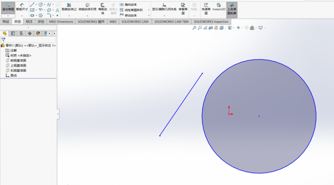Toggle Instant2D

pos(219,7)
